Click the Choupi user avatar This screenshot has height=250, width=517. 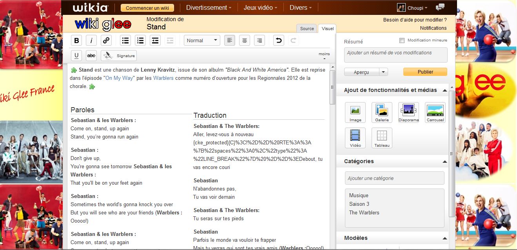(401, 8)
